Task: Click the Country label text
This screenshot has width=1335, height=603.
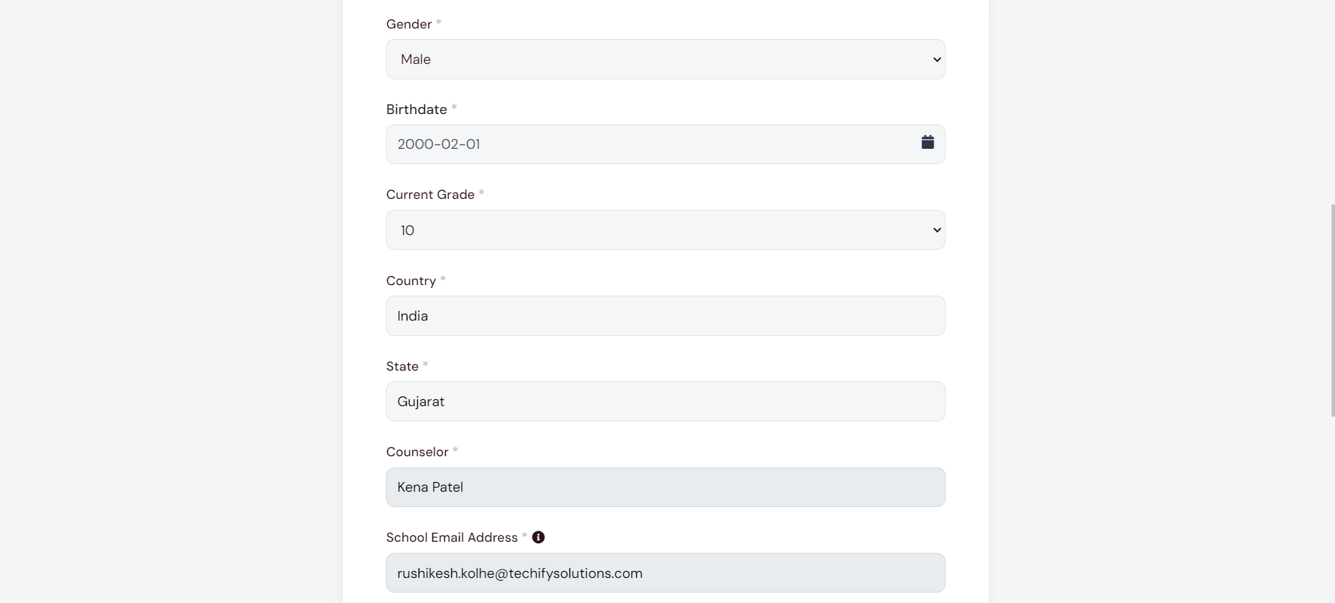Action: (411, 281)
